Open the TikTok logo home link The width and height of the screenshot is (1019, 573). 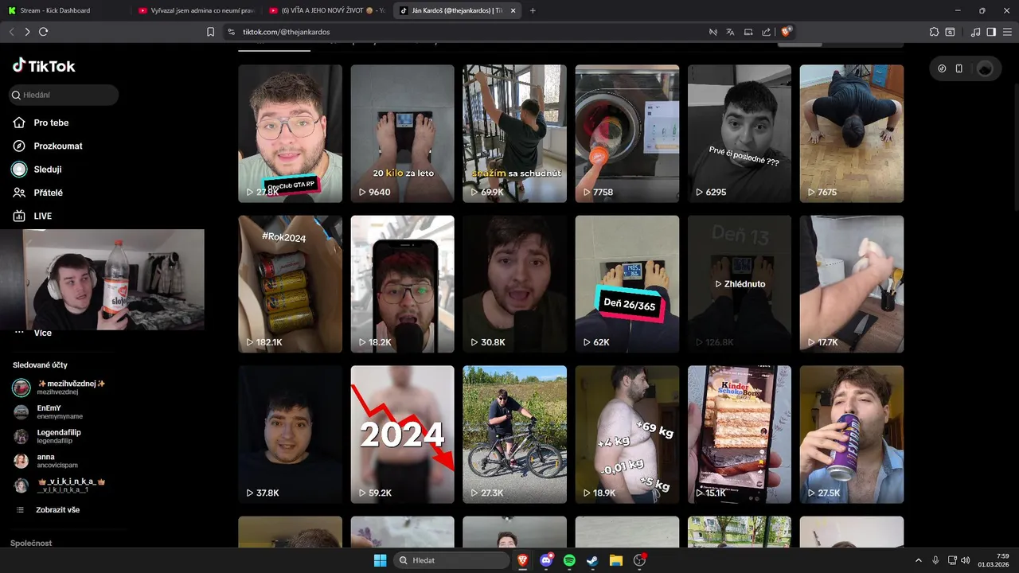[44, 66]
